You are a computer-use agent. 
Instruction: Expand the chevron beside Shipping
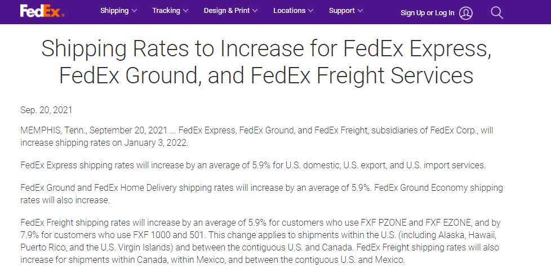134,11
